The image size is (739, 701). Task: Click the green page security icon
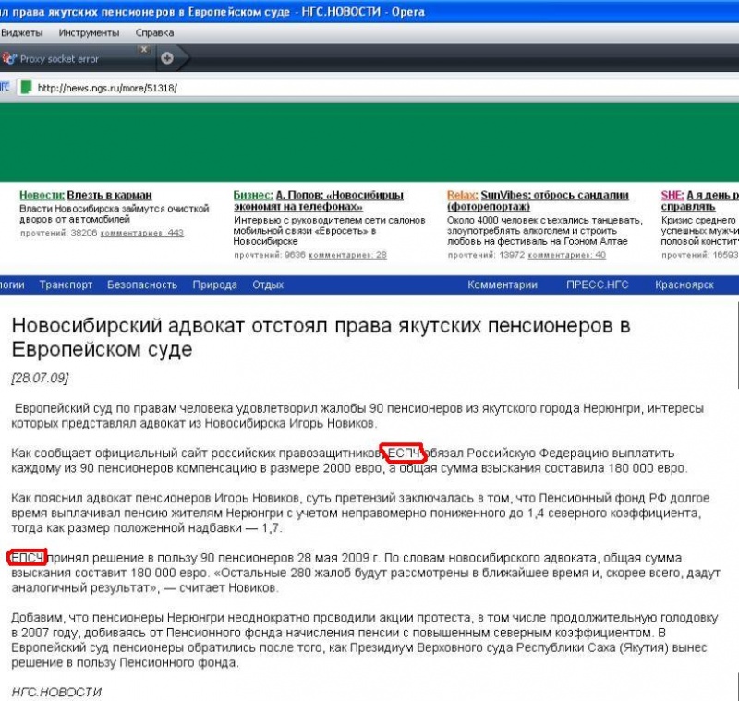tap(27, 88)
